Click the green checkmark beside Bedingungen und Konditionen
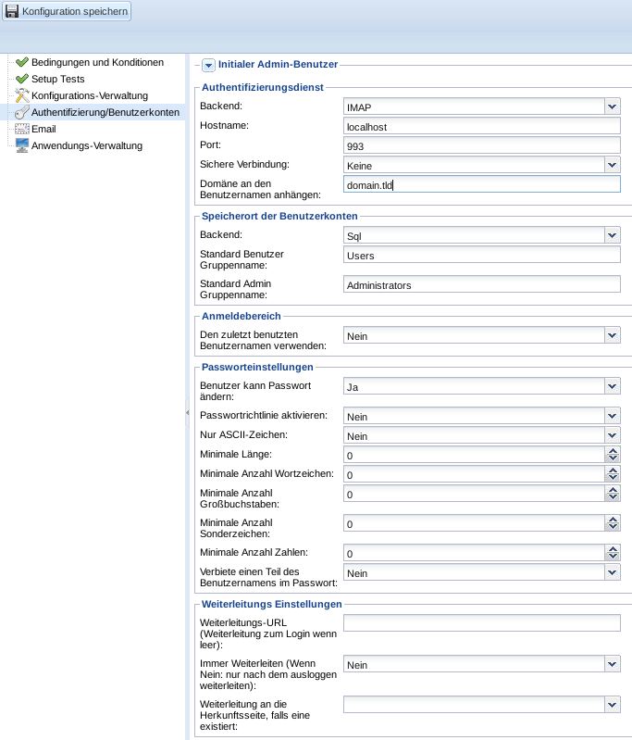 click(21, 62)
